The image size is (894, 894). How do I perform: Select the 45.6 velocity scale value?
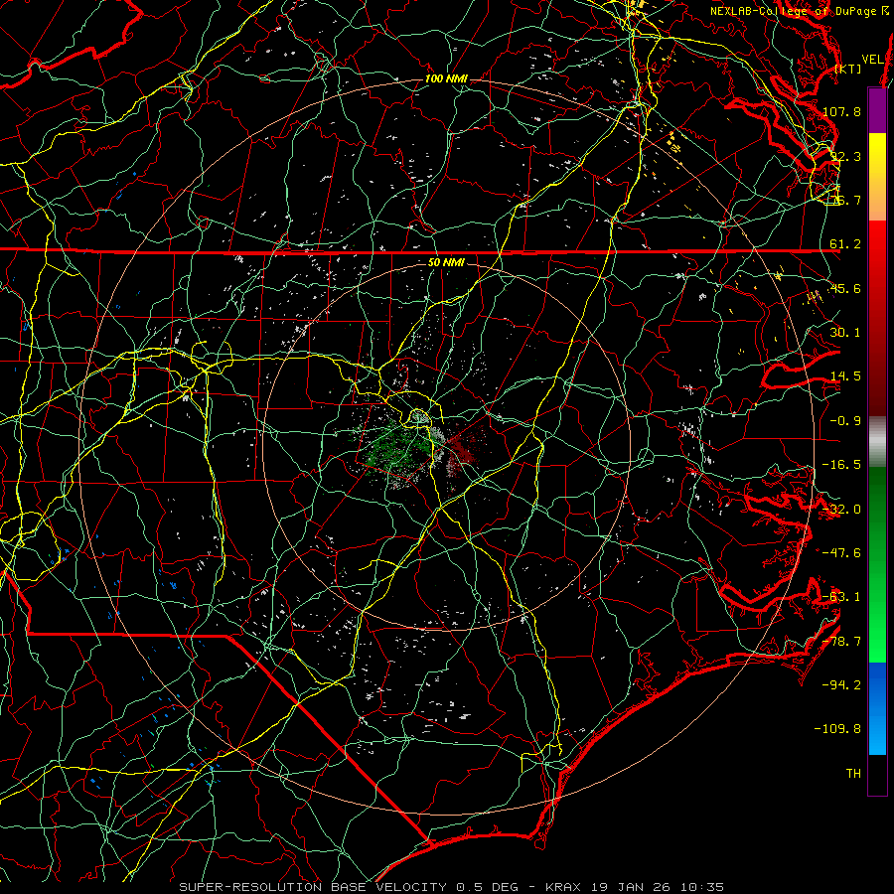pos(845,288)
